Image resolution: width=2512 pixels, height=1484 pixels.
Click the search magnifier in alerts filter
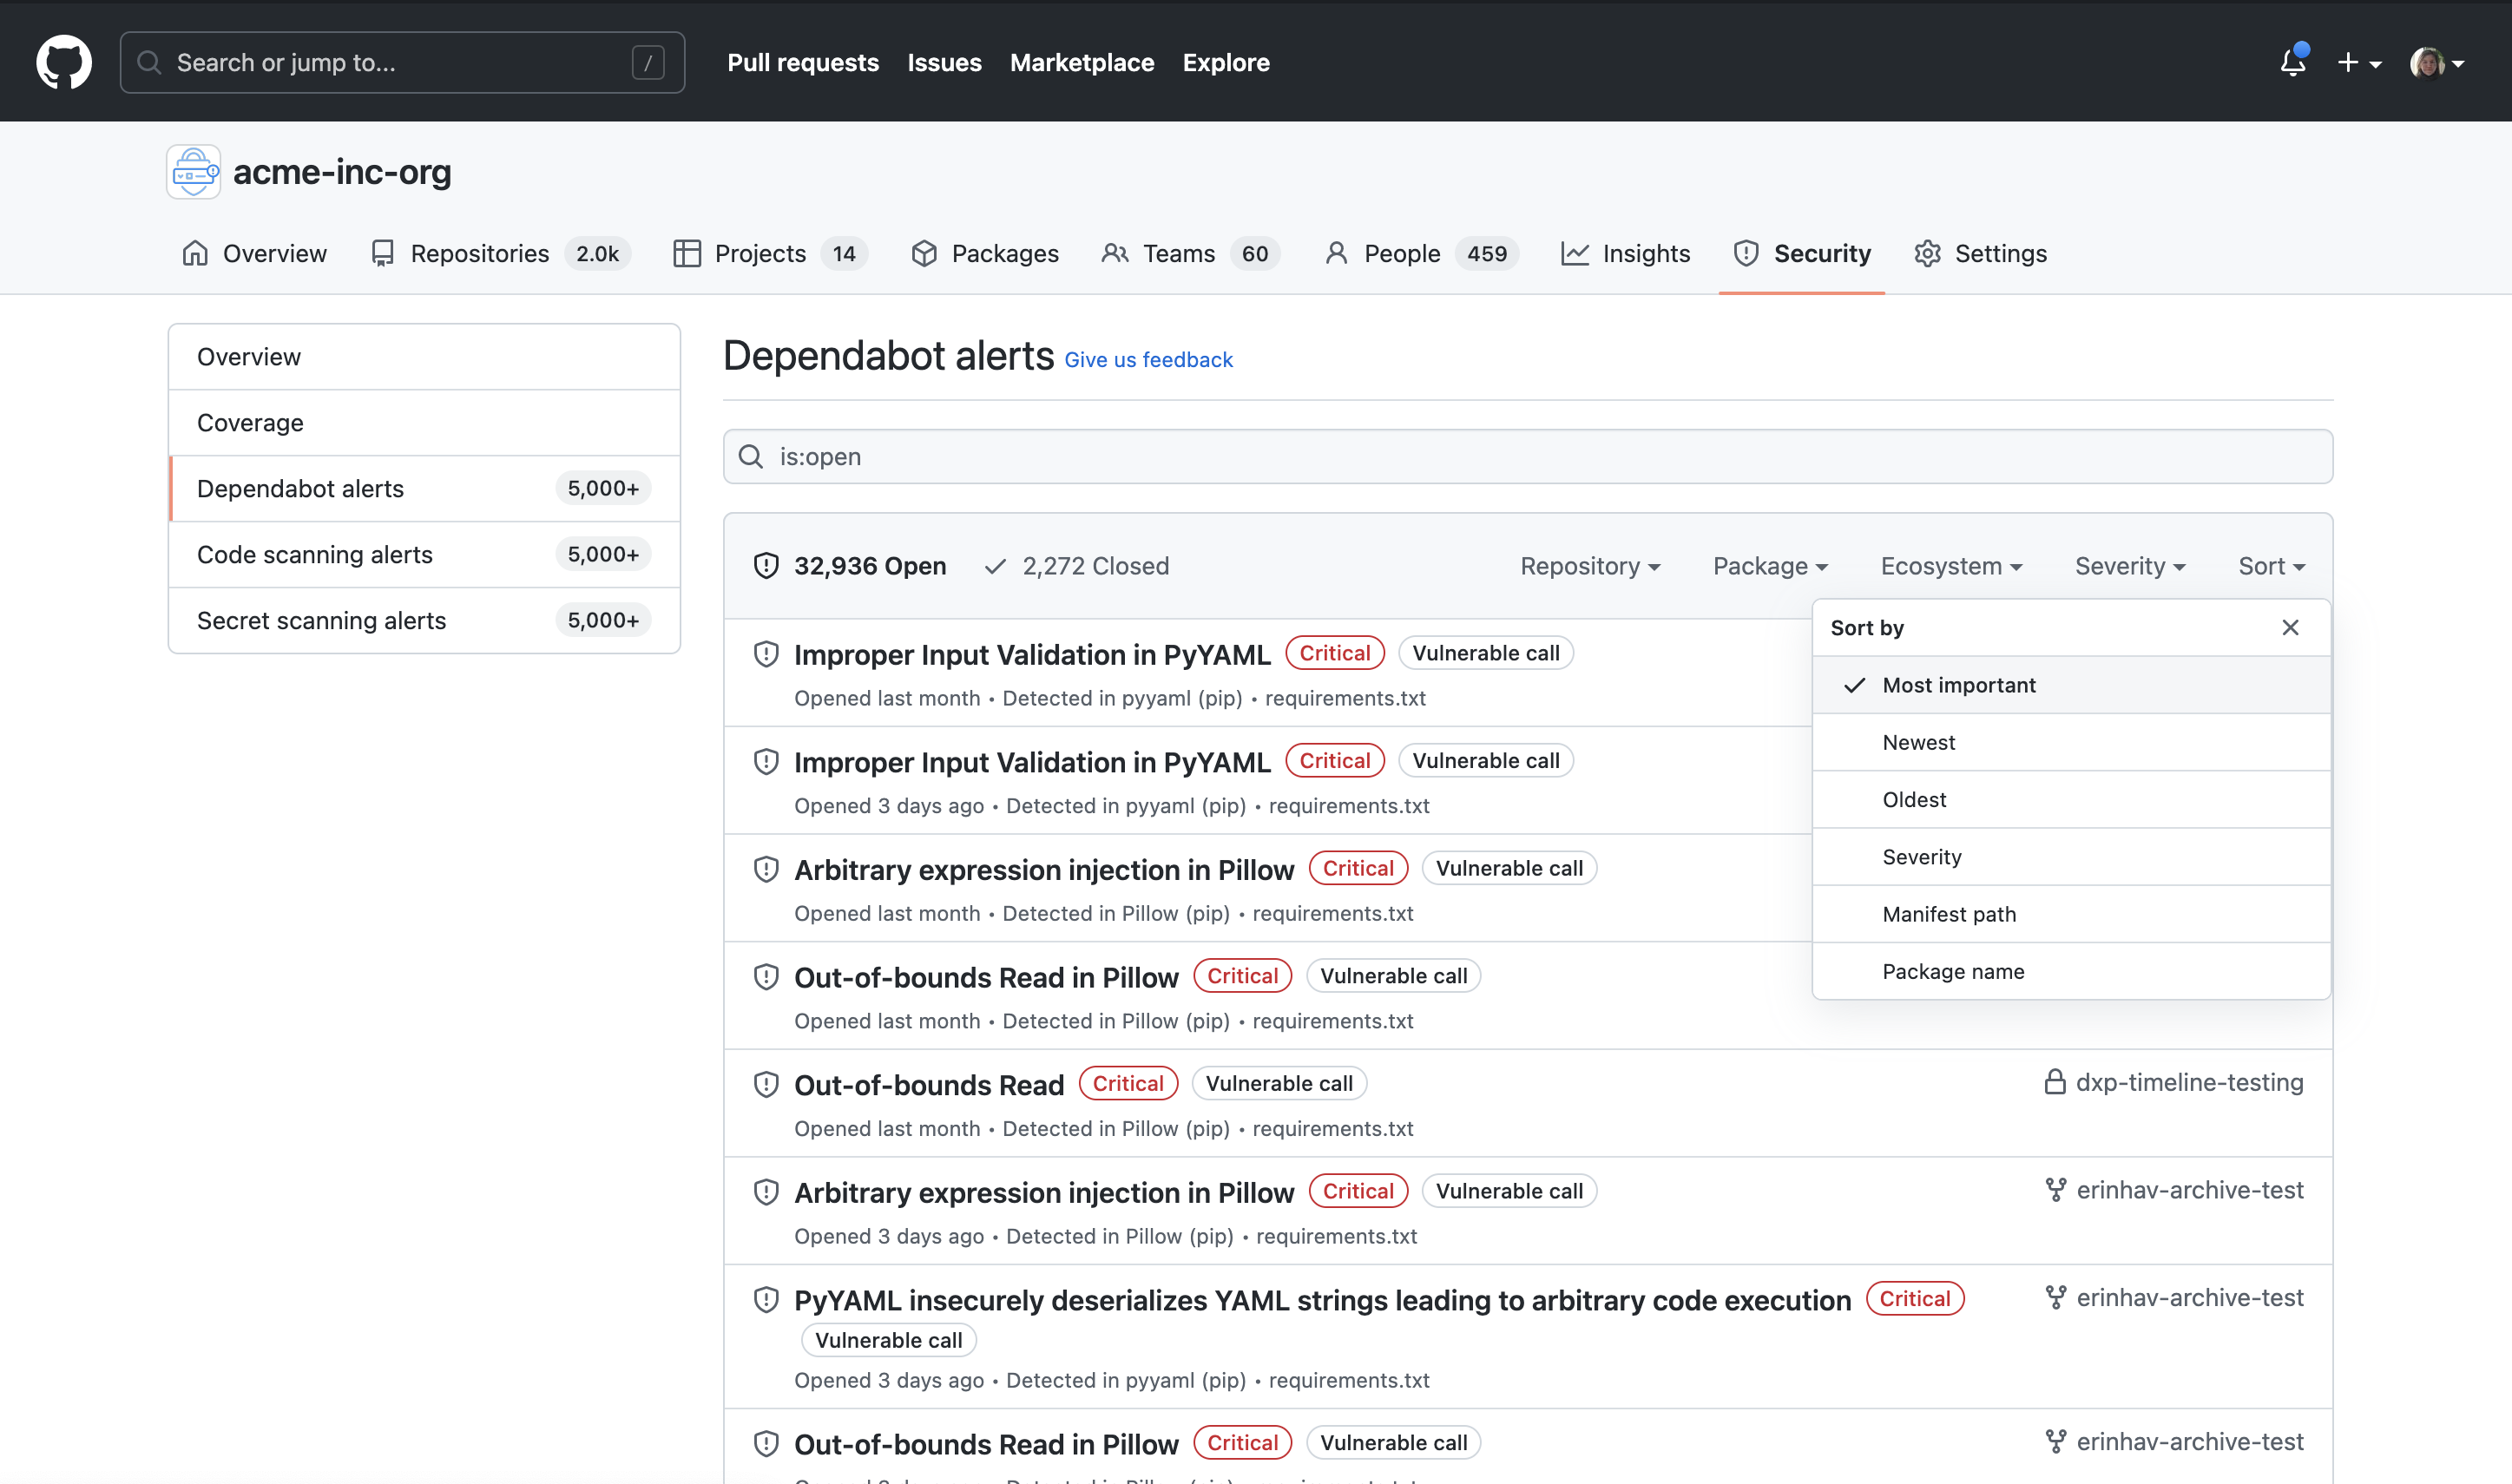(x=751, y=457)
